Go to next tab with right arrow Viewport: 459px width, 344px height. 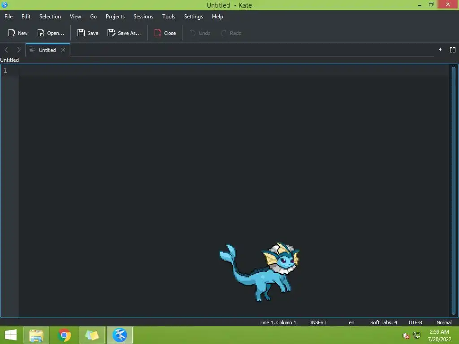pos(19,50)
